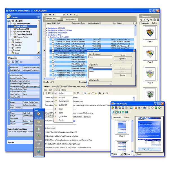Select Webmaster(58) folder in tree
This screenshot has height=169, width=169.
pos(23,29)
